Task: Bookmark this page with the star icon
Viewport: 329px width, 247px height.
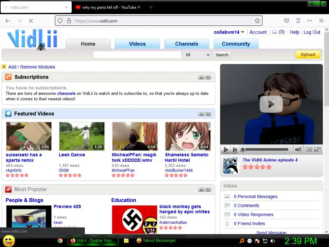Action: pyautogui.click(x=257, y=21)
